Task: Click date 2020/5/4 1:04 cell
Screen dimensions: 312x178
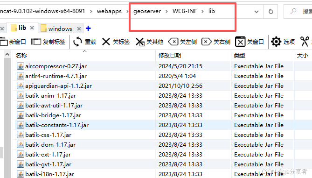Action: pos(177,76)
